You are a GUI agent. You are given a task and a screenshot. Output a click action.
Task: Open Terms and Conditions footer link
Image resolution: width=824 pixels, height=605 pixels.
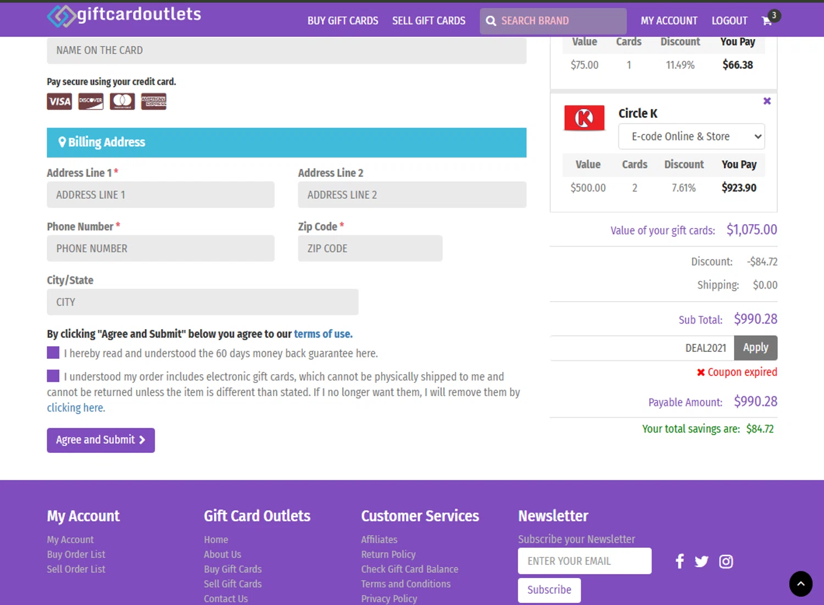(406, 584)
